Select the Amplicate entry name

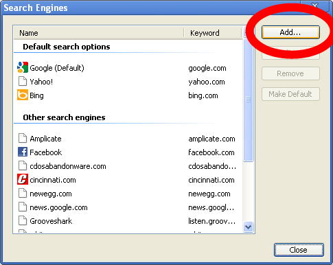click(x=45, y=139)
